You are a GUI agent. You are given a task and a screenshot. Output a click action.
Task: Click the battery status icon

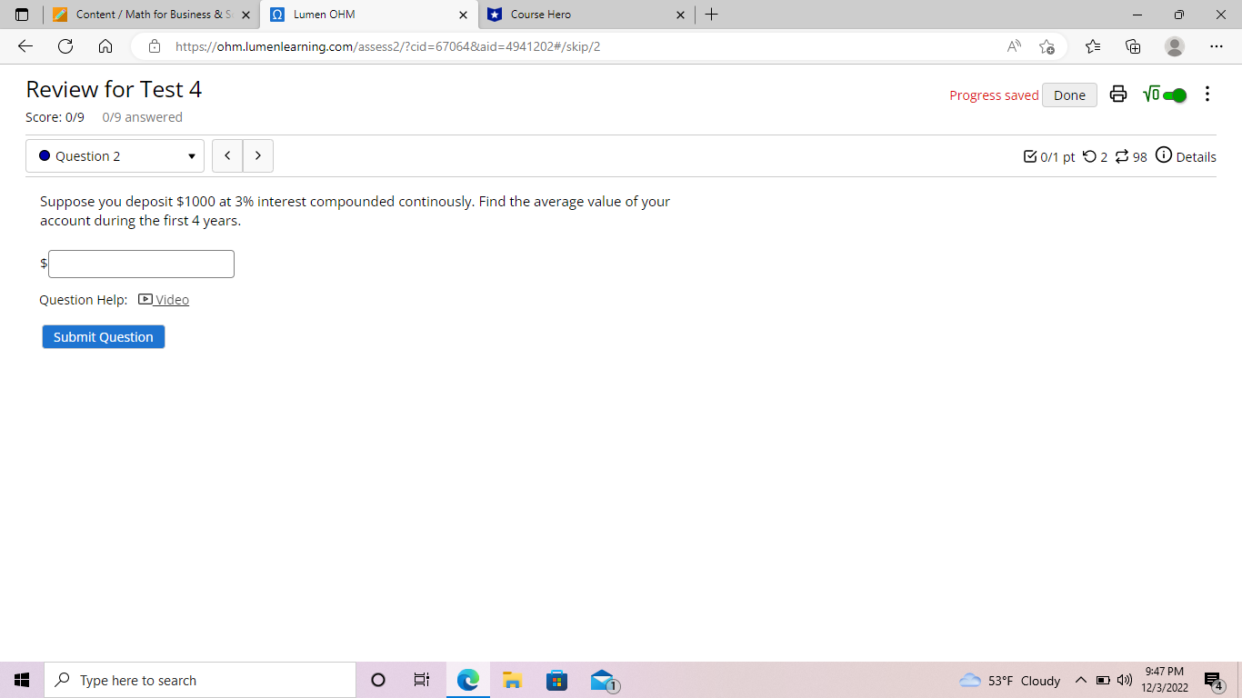pos(1102,680)
